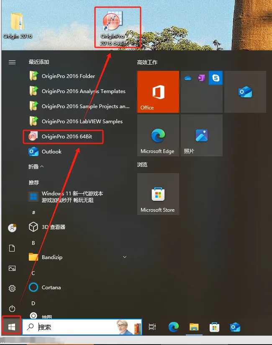Jump to the C letter index
272x345 pixels.
coord(33,273)
